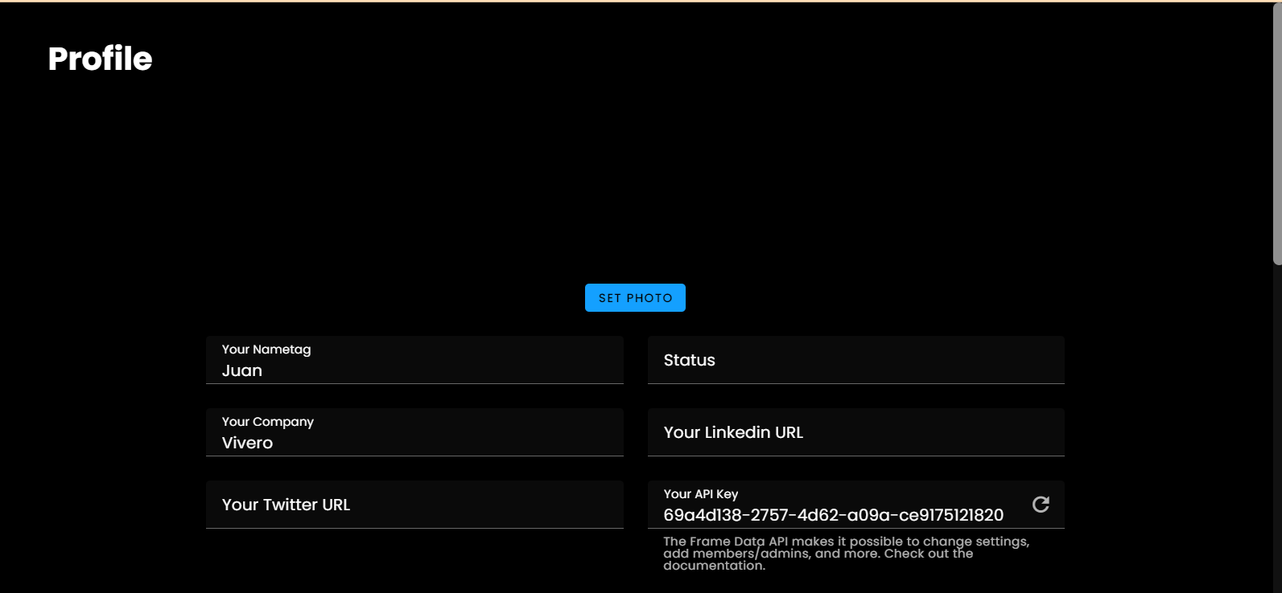The width and height of the screenshot is (1282, 593).
Task: Focus the Your Twitter URL field
Action: click(x=414, y=505)
